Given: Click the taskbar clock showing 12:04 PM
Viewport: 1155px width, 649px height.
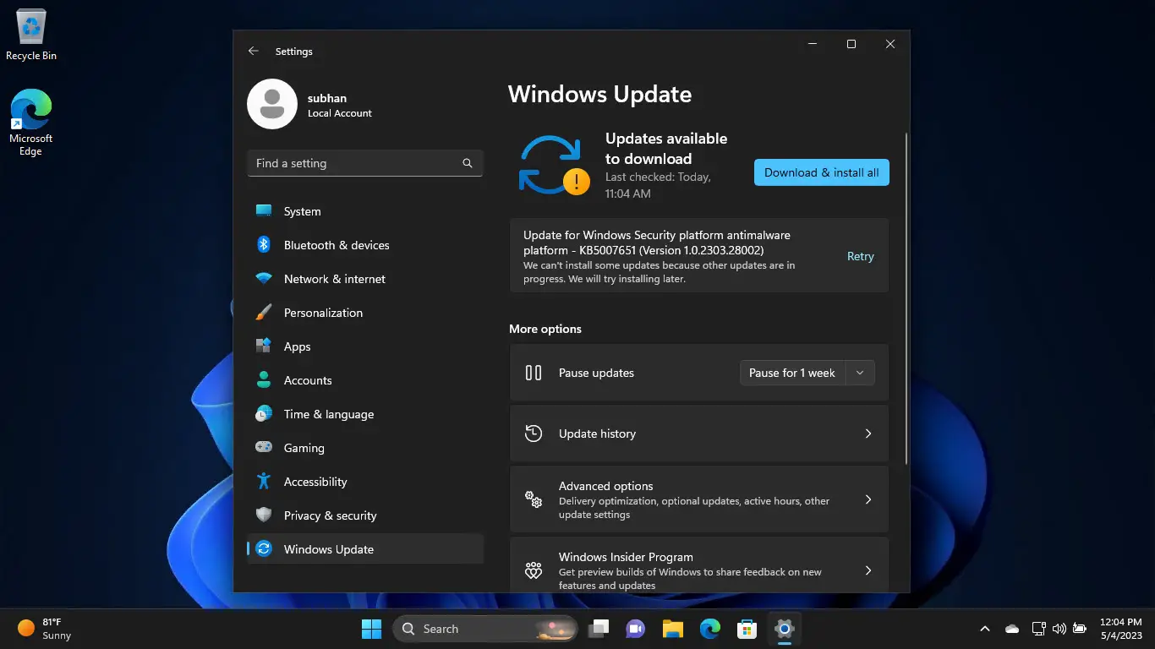Looking at the screenshot, I should (x=1121, y=629).
